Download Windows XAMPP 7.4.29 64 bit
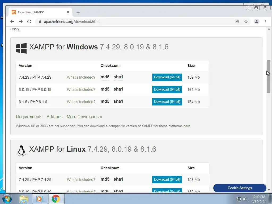The image size is (272, 204). 167,77
